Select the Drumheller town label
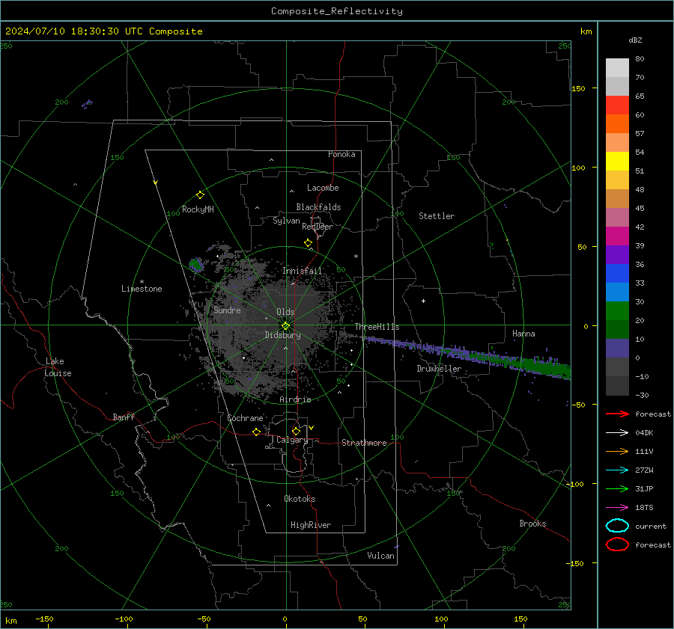The width and height of the screenshot is (674, 629). (439, 369)
